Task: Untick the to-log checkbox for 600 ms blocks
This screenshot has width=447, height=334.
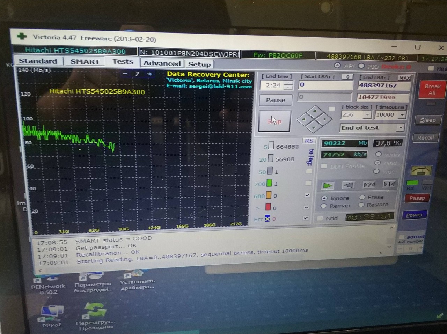Action: click(x=307, y=195)
